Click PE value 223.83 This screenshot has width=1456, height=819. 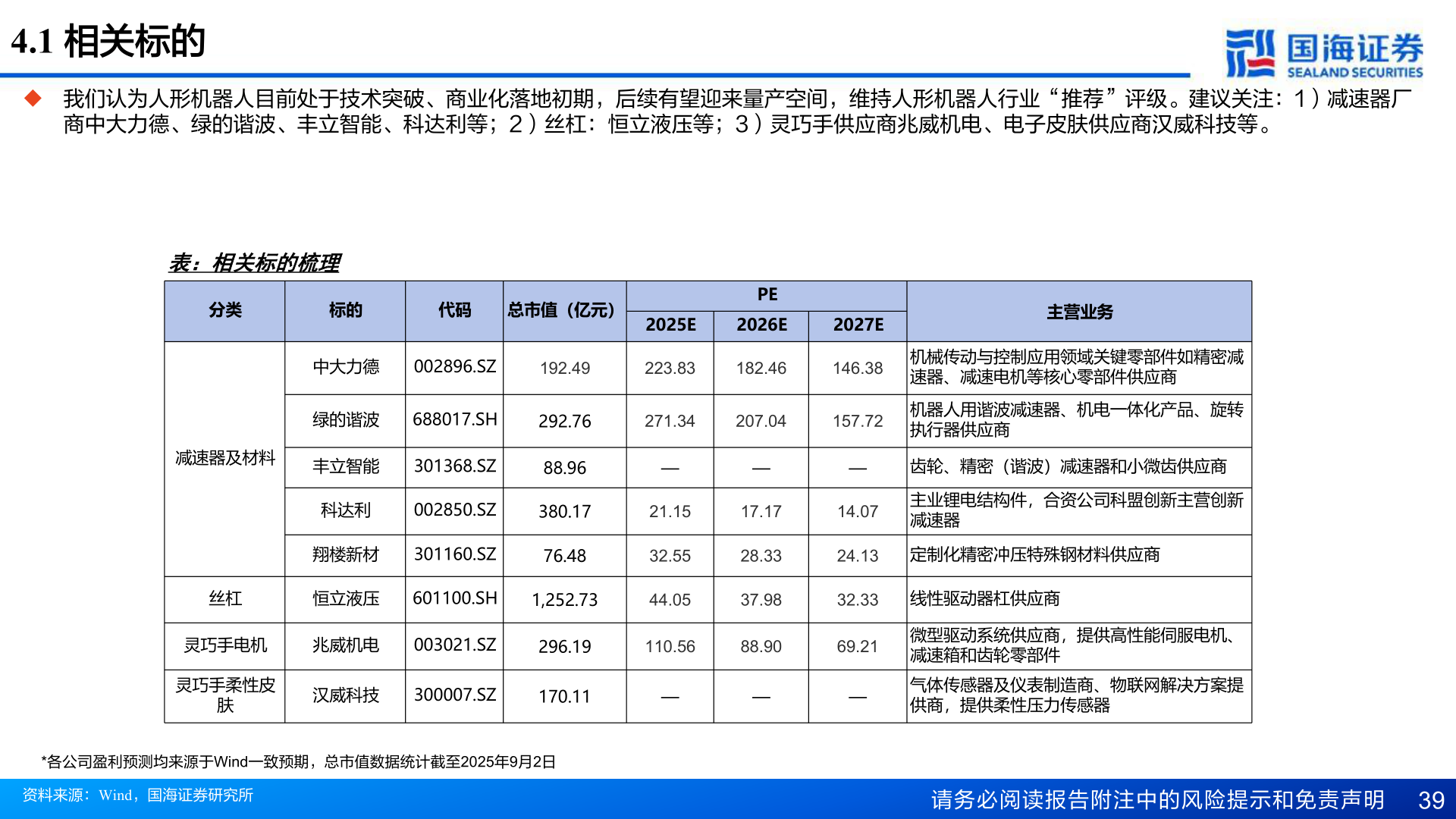[x=670, y=369]
